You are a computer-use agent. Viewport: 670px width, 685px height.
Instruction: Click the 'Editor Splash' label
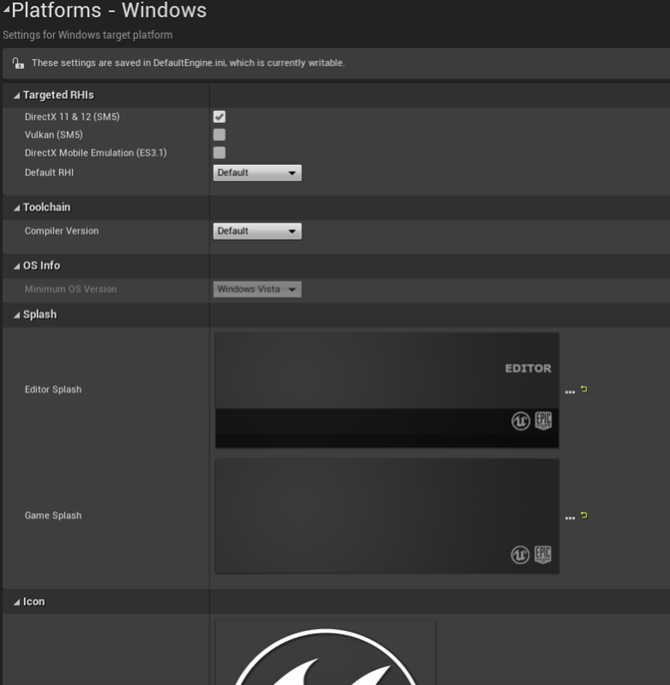tap(53, 389)
